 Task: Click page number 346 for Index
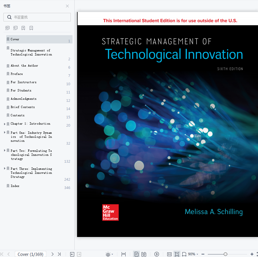click(x=67, y=188)
